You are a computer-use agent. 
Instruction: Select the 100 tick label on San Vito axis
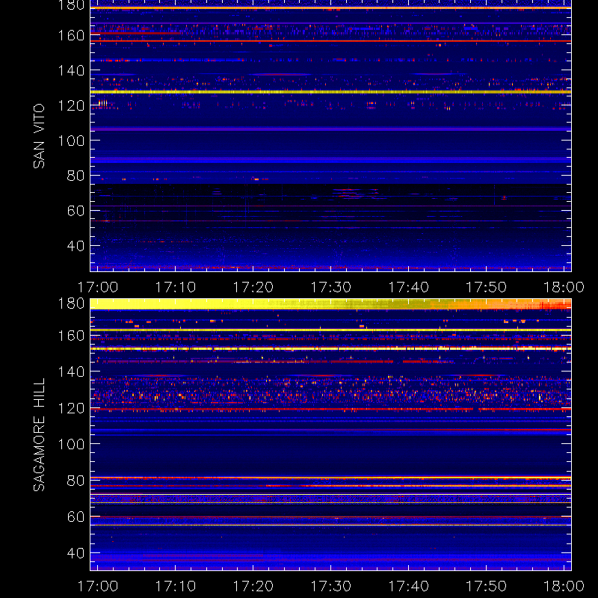(x=71, y=141)
